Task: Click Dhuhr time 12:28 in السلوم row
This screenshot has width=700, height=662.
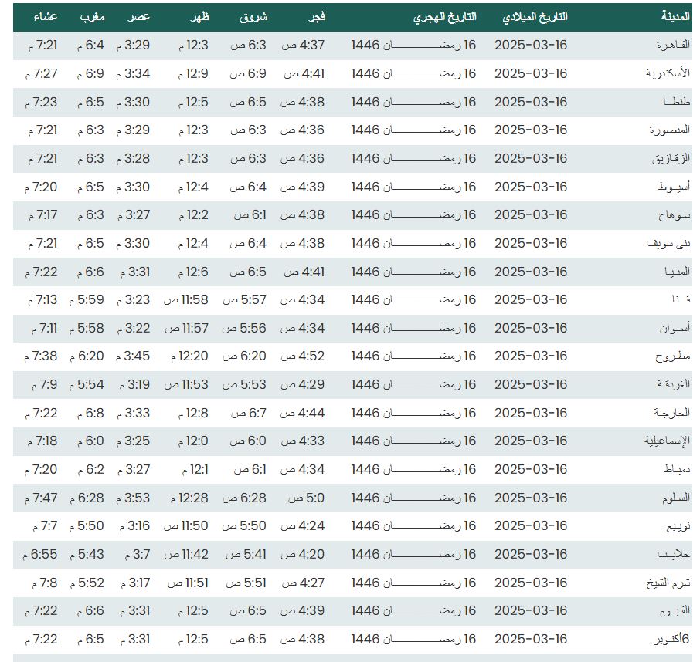Action: 189,498
